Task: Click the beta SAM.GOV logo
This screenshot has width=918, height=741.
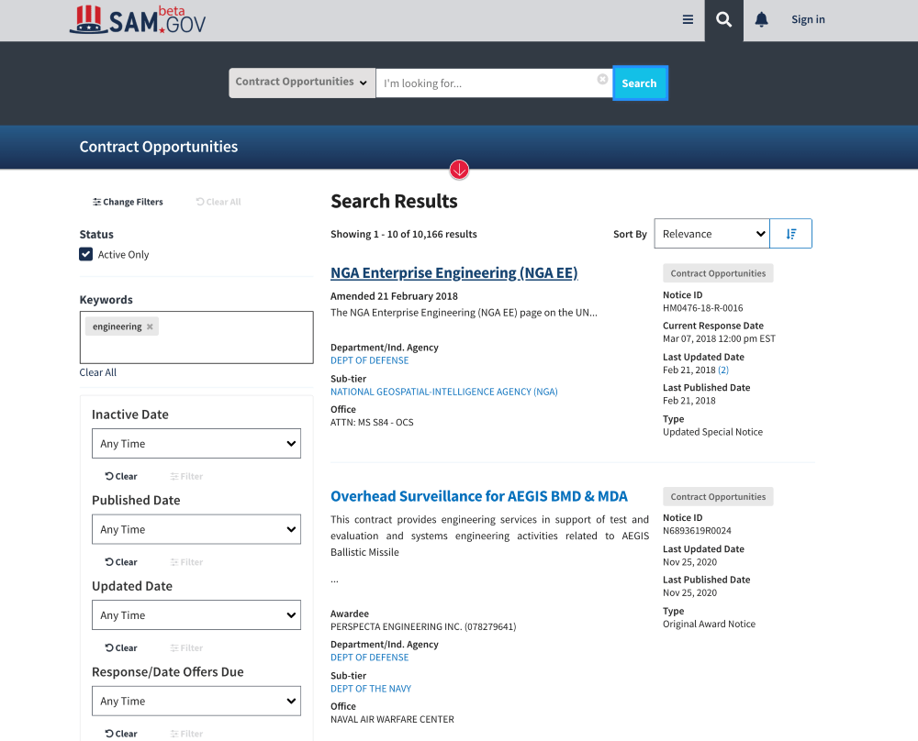Action: [x=138, y=20]
